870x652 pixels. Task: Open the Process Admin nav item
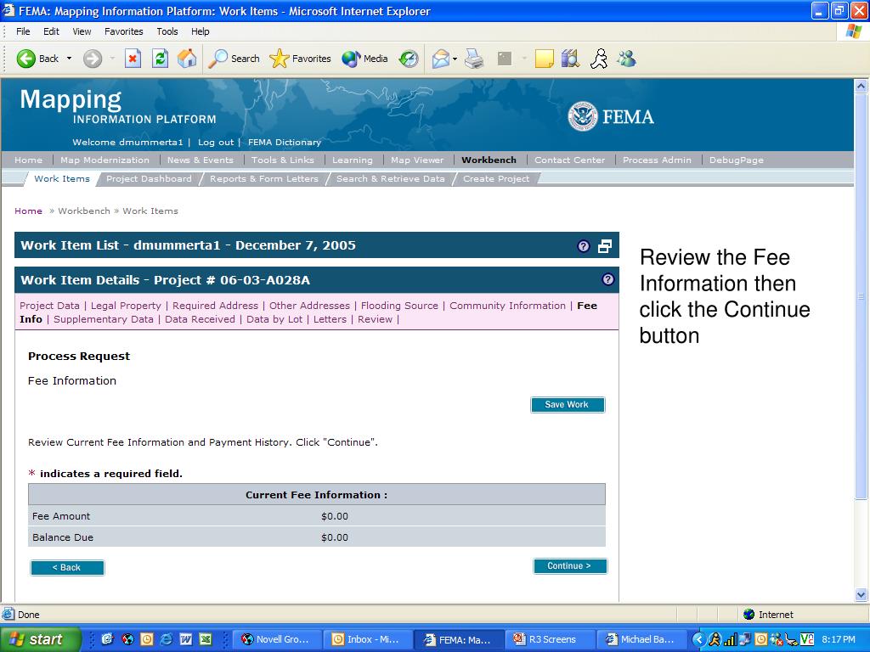[657, 160]
